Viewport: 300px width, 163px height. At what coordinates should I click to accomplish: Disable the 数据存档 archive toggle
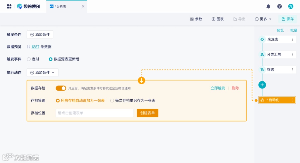click(61, 88)
